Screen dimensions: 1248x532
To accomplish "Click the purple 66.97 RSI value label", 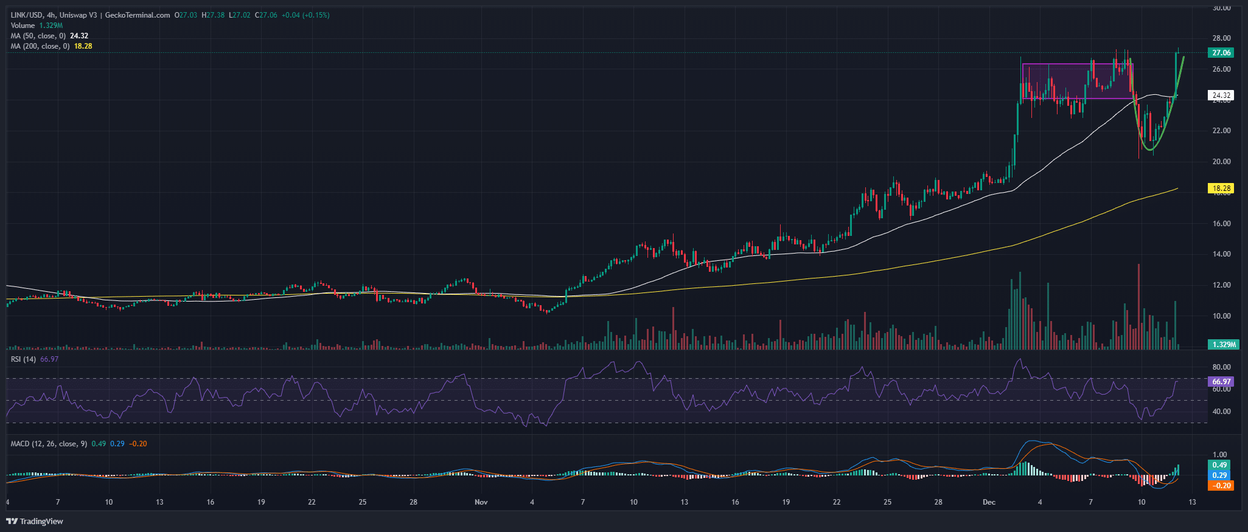I will tap(1221, 382).
